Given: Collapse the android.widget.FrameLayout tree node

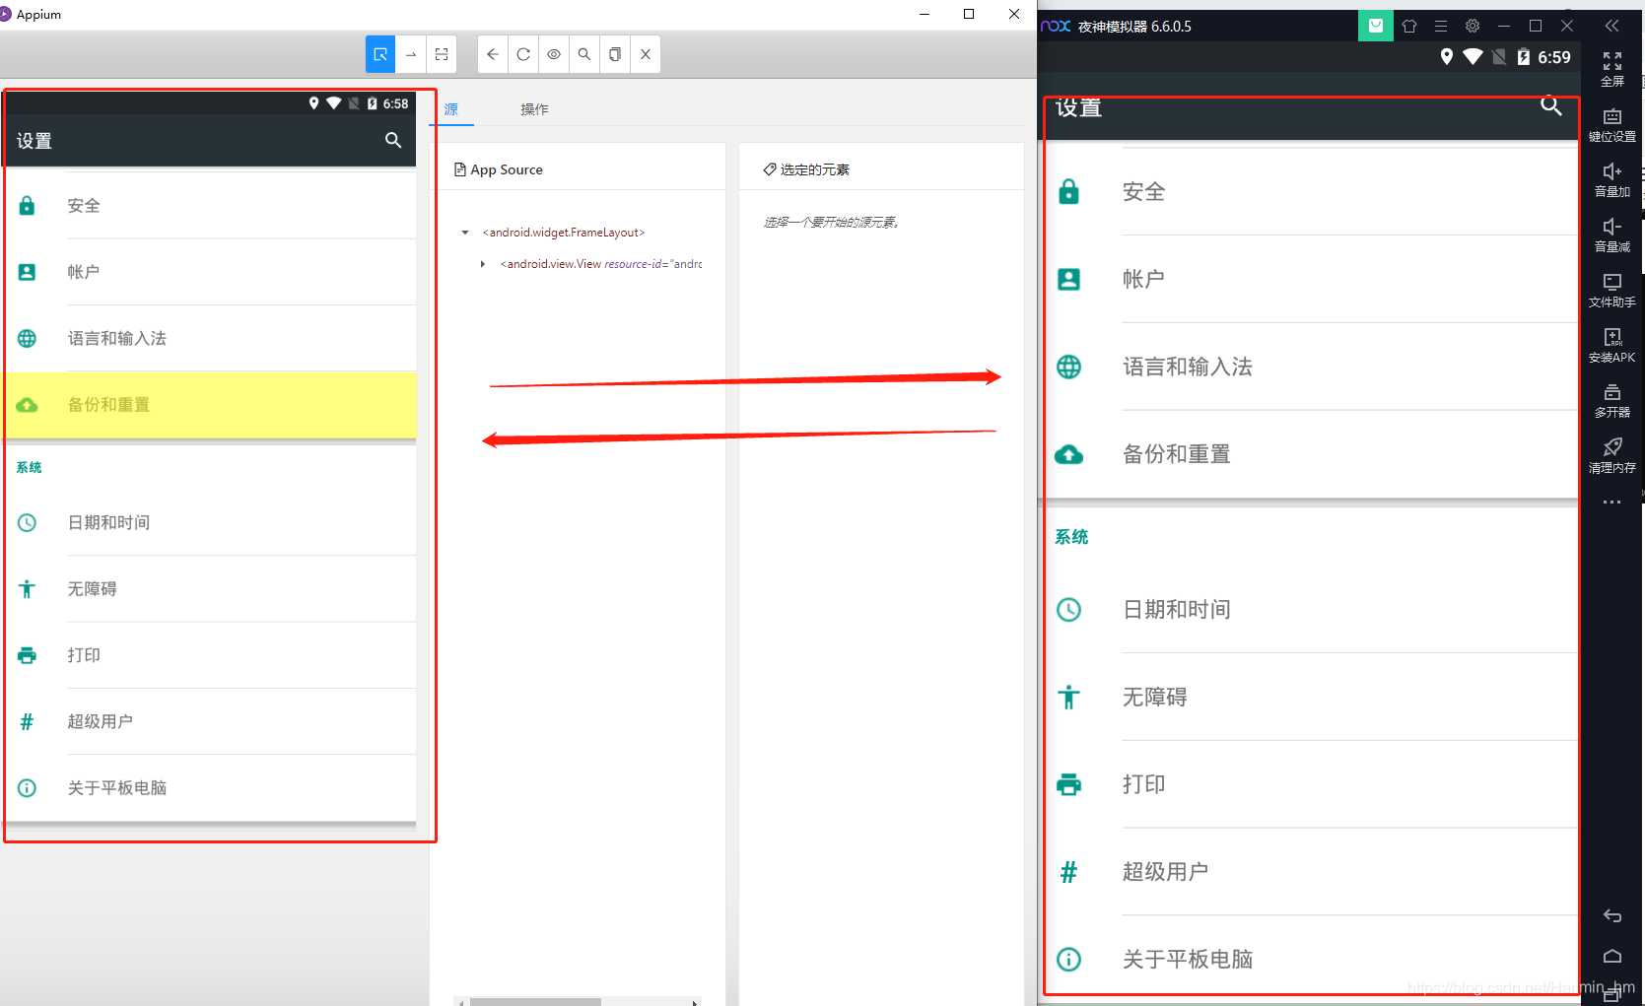Looking at the screenshot, I should point(465,232).
